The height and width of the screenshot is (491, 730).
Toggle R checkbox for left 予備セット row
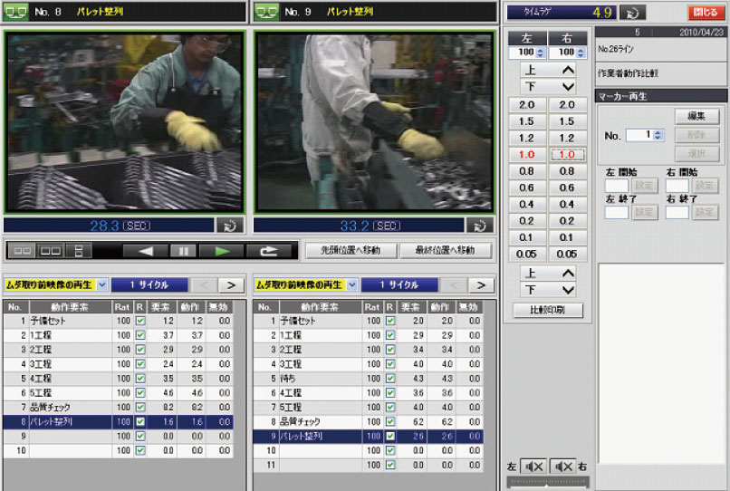click(x=140, y=321)
